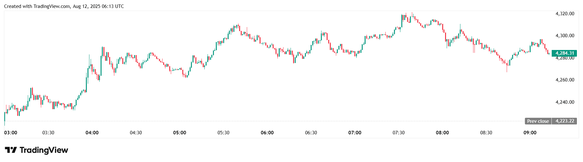Click the 05:30 time axis label
The height and width of the screenshot is (162, 583).
pyautogui.click(x=223, y=132)
